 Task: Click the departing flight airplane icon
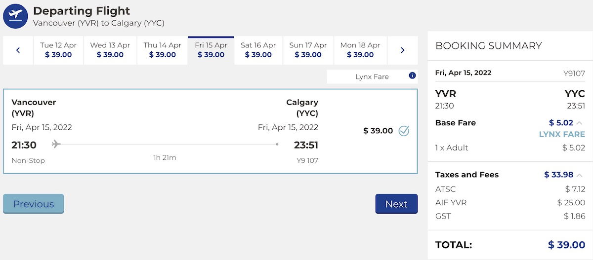pyautogui.click(x=15, y=16)
